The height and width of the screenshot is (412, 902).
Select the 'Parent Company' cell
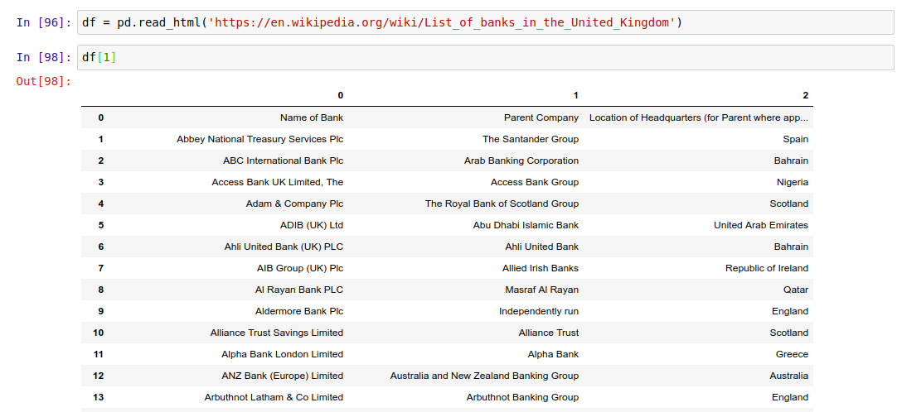point(541,117)
